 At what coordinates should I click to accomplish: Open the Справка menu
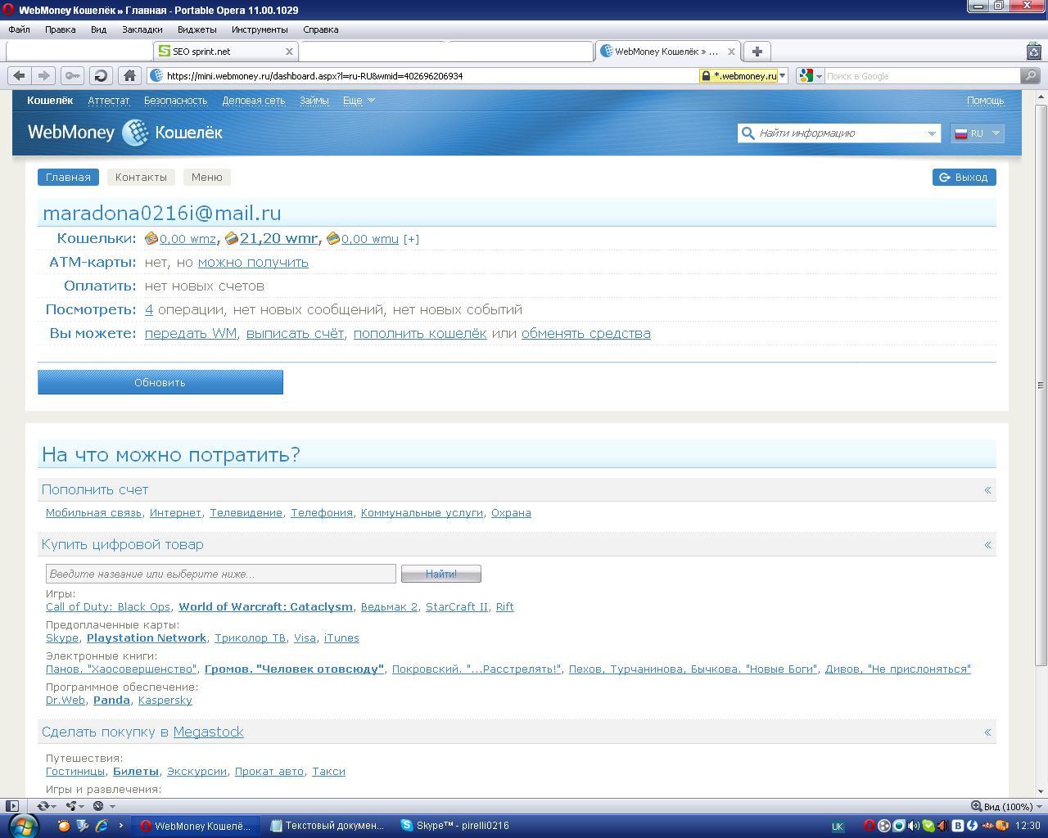[321, 29]
